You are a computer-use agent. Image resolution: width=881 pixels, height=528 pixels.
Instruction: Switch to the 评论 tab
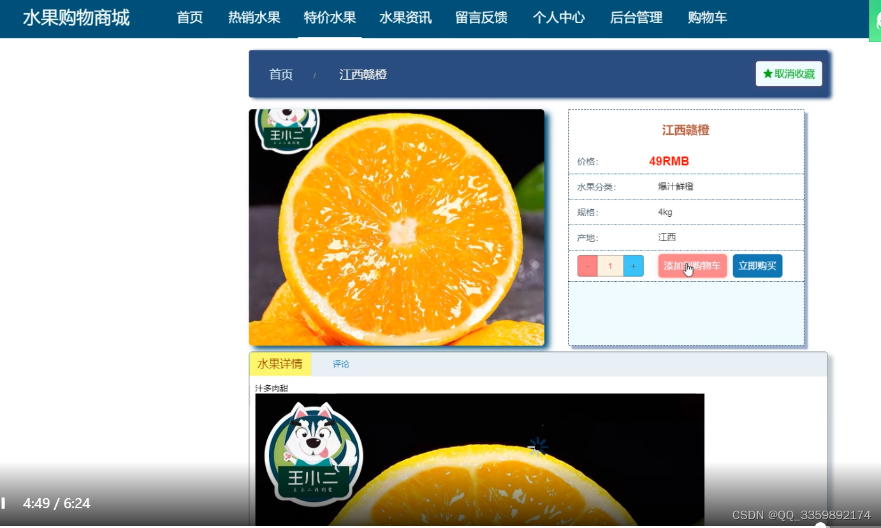341,364
